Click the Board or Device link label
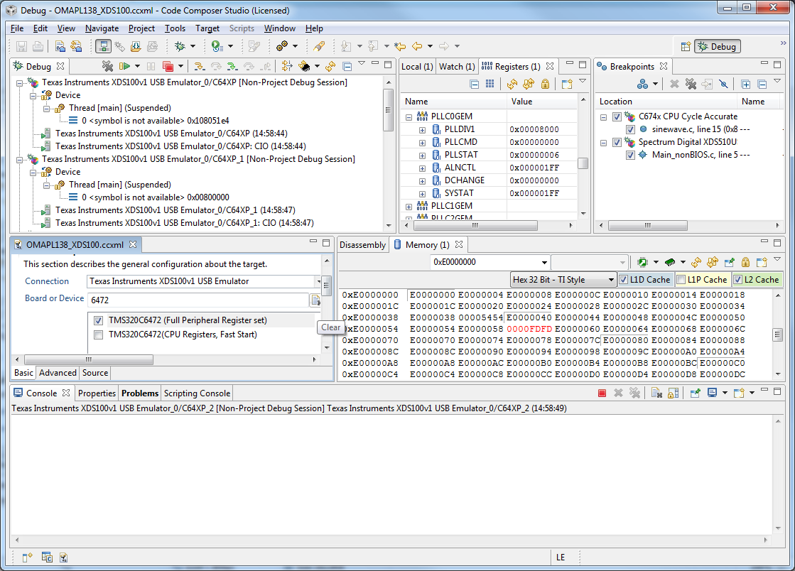 pos(54,298)
